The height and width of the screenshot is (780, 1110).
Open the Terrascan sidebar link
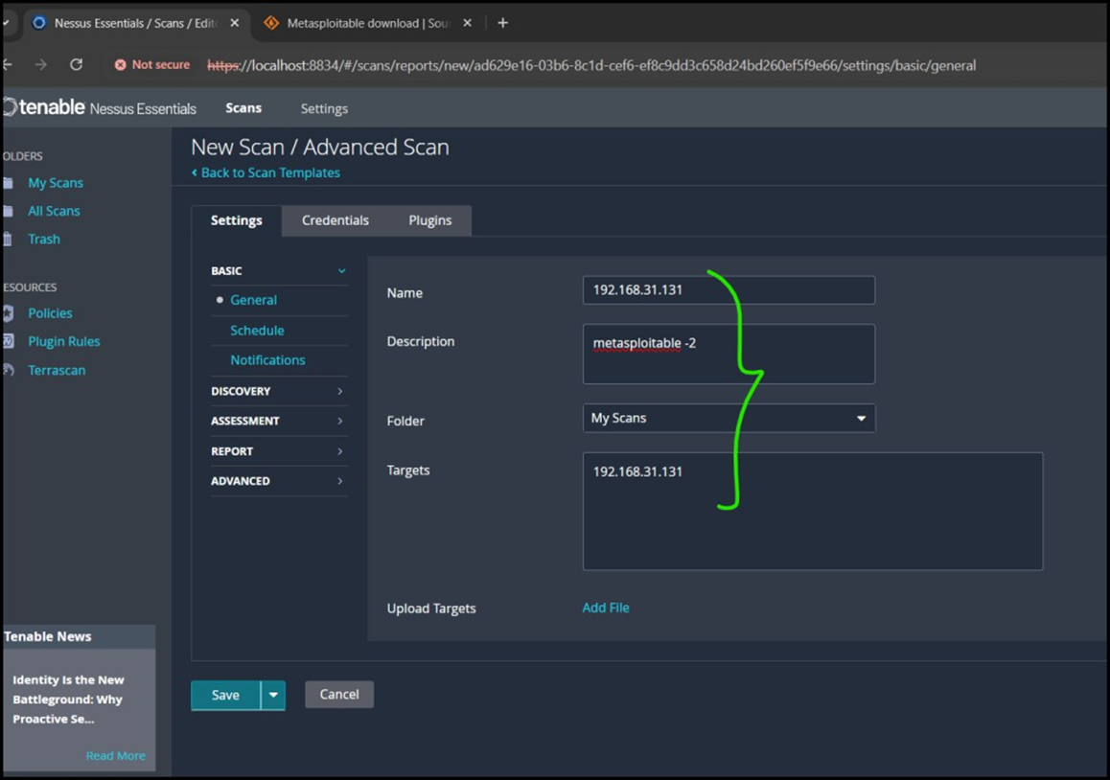[57, 370]
